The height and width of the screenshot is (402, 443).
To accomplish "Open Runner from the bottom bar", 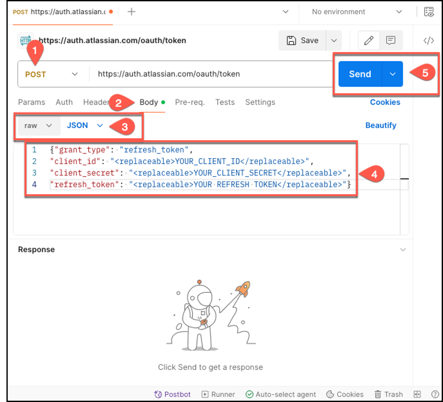I will 218,394.
